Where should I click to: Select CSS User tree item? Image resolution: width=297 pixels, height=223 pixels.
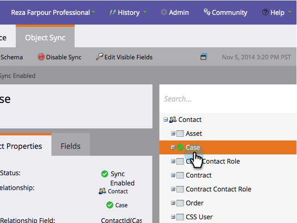click(x=199, y=217)
